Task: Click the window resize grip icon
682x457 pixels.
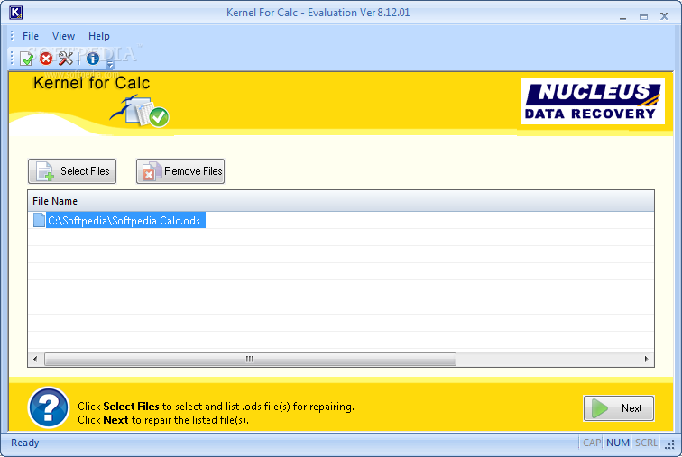Action: click(x=669, y=443)
